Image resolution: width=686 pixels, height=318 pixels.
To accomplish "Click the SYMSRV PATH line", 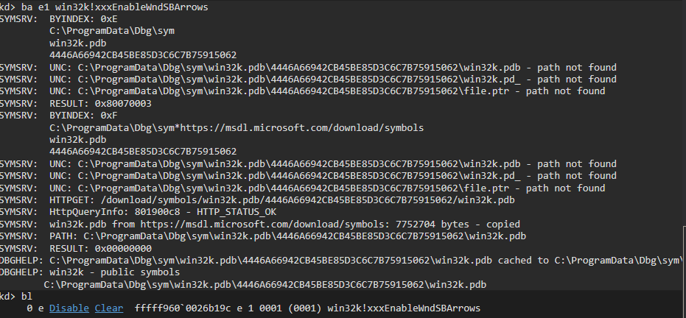I will pyautogui.click(x=263, y=236).
